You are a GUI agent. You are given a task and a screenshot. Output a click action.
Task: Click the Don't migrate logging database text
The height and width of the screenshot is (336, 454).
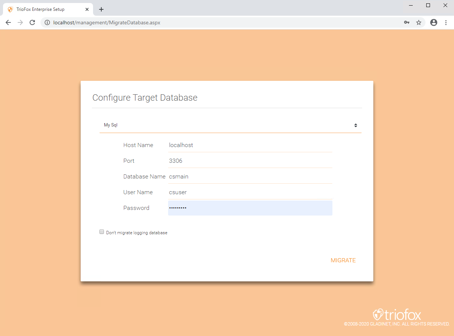[137, 233]
